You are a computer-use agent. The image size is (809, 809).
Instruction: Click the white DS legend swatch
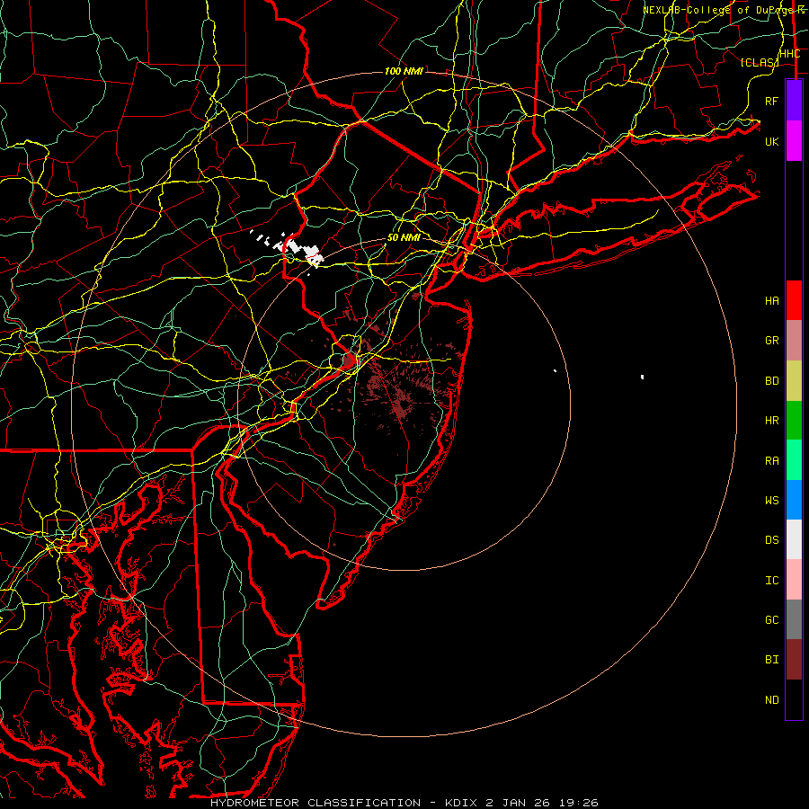pos(794,539)
